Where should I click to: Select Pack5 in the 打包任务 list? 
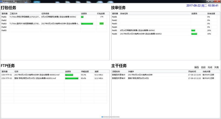(x=4, y=30)
